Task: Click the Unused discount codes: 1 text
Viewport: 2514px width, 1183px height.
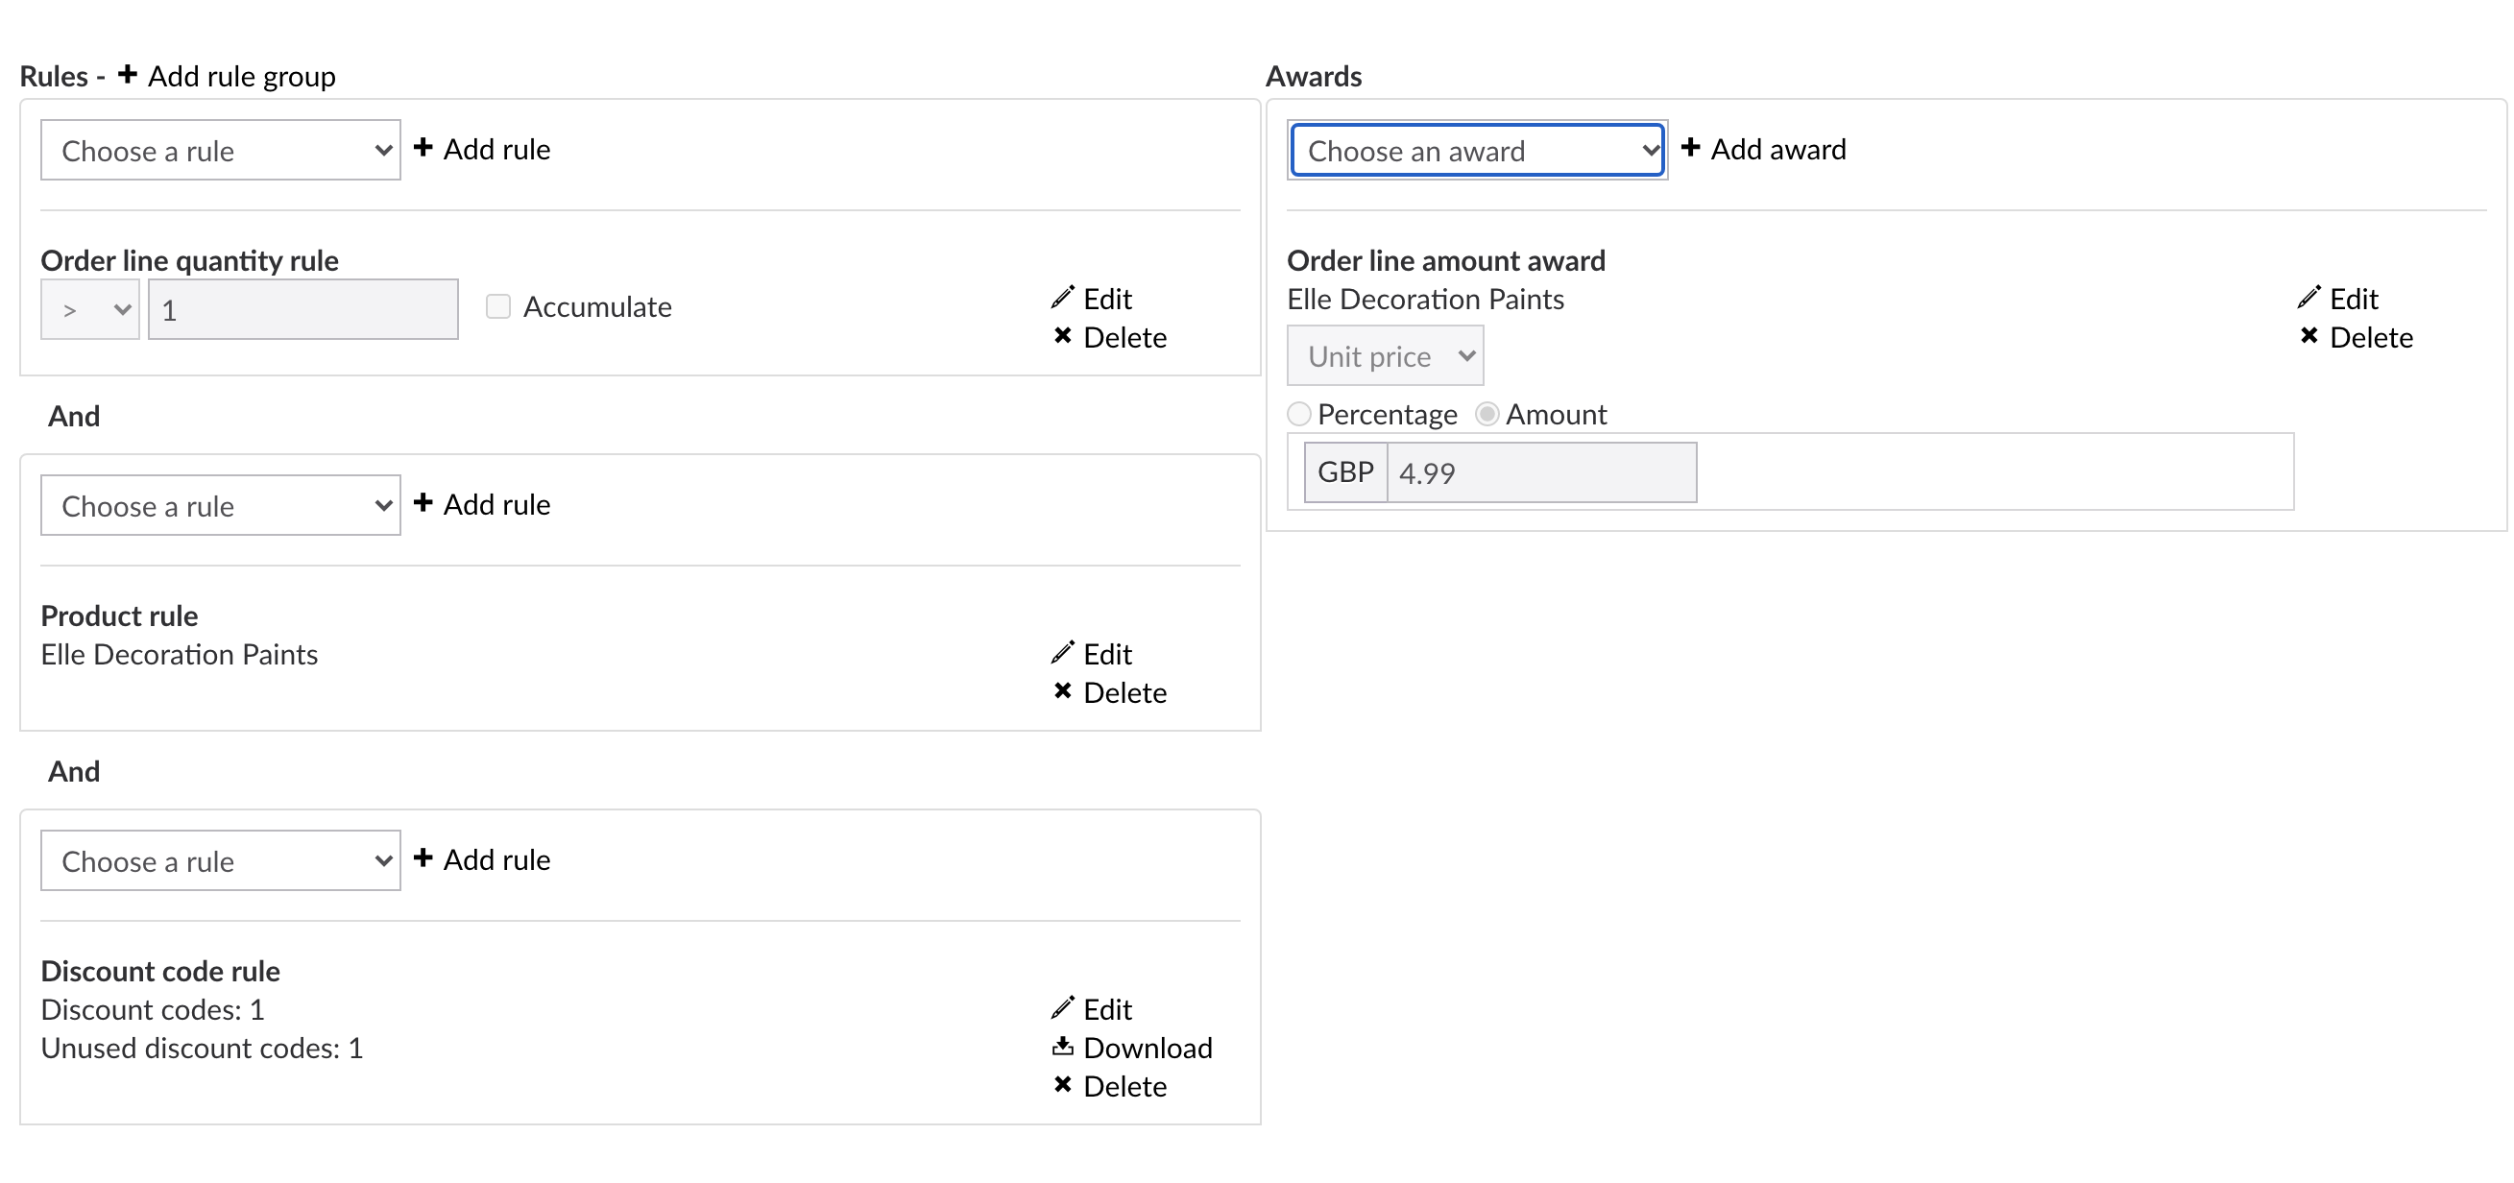Action: (x=202, y=1049)
